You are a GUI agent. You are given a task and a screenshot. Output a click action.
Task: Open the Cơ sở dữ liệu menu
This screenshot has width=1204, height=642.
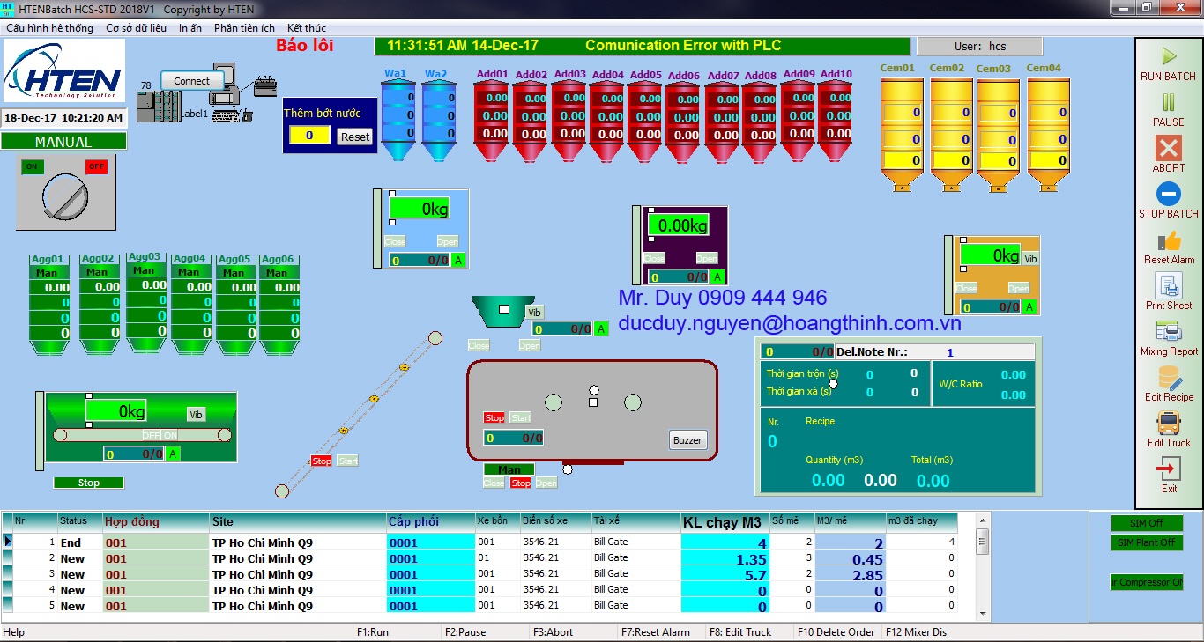(x=136, y=28)
